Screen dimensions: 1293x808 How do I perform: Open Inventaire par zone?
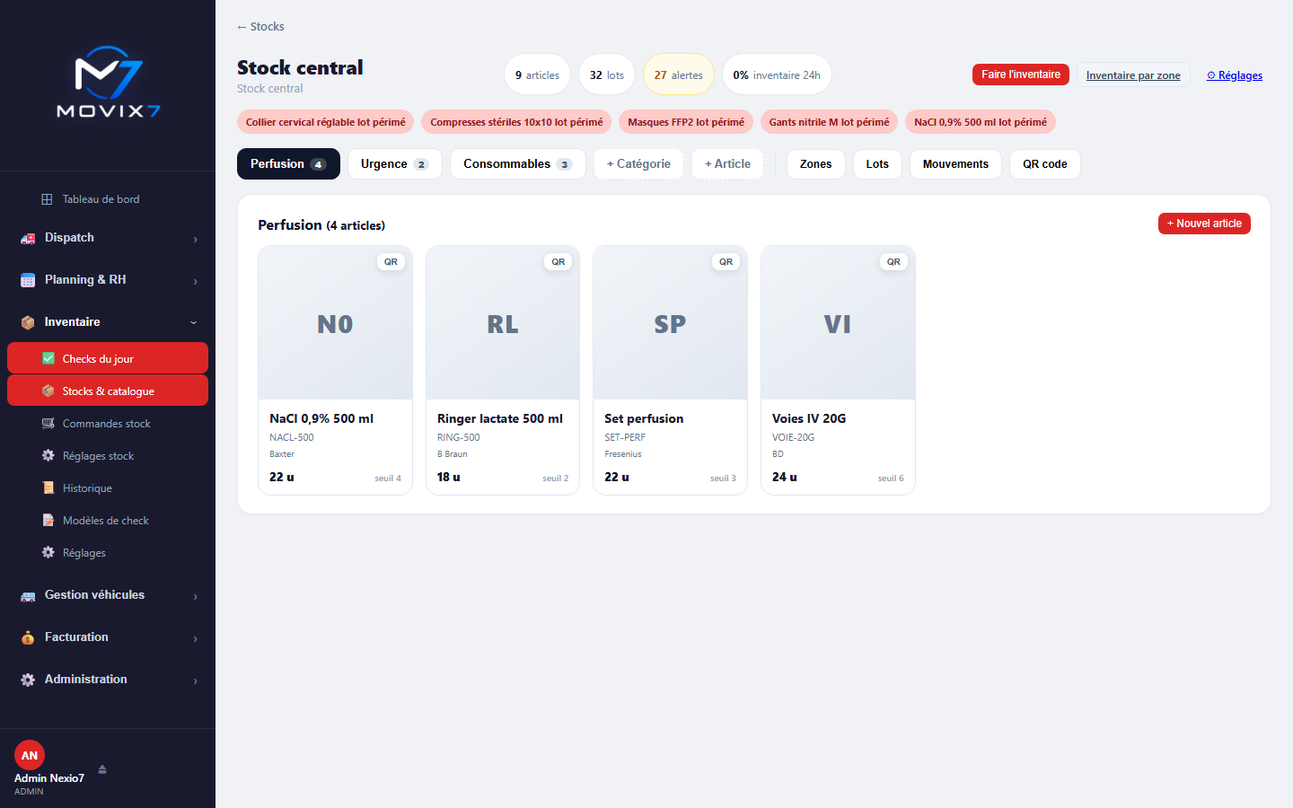(x=1133, y=75)
